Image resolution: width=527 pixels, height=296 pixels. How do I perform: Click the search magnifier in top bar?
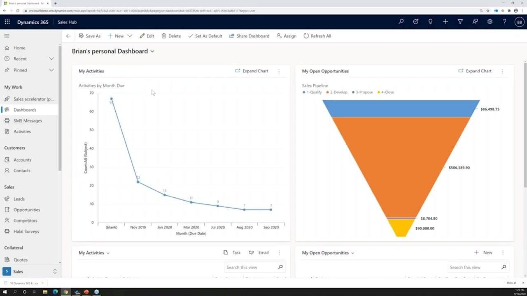(x=401, y=22)
